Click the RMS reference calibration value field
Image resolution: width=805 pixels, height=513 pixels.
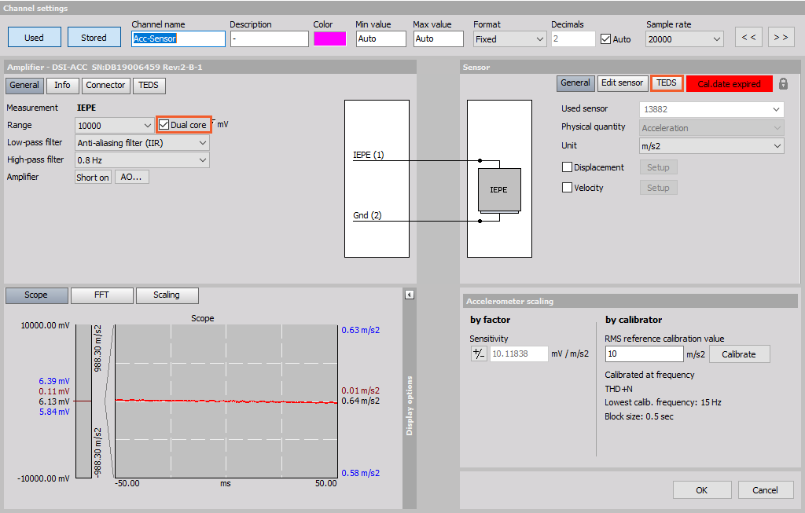(x=645, y=354)
